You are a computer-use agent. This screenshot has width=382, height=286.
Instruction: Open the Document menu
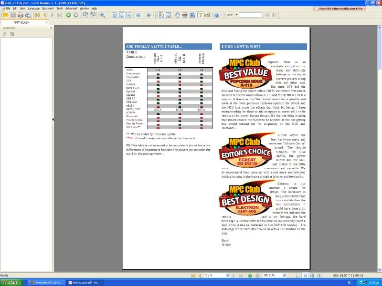coord(48,9)
